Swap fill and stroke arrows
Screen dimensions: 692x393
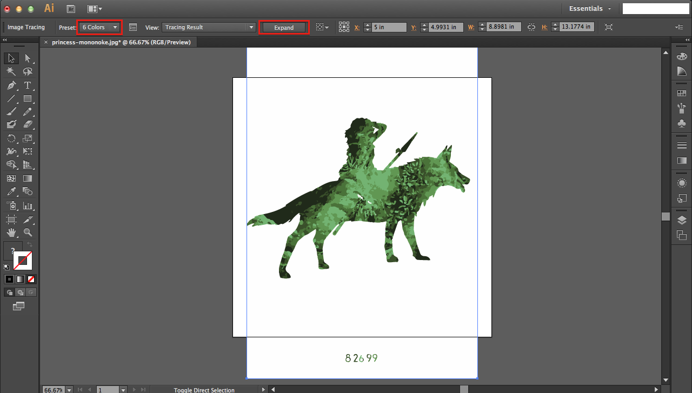pyautogui.click(x=30, y=245)
